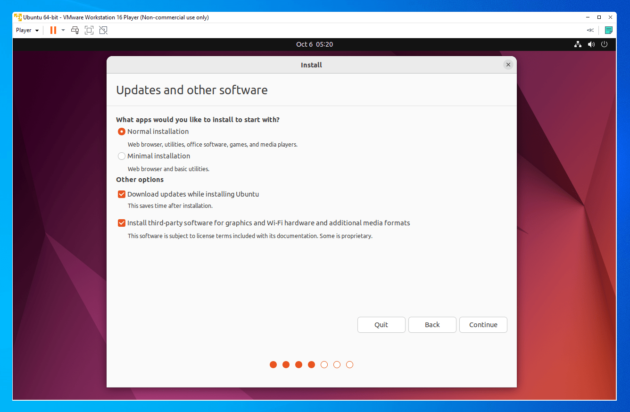Click the Send Ctrl+Alt+Del toolbar icon
The height and width of the screenshot is (412, 630).
(75, 30)
